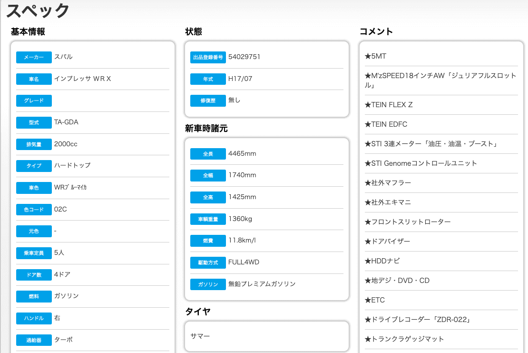Click the ★ドライブレコーダー「ZDR-022」 comment
This screenshot has height=353, width=528.
[x=417, y=320]
